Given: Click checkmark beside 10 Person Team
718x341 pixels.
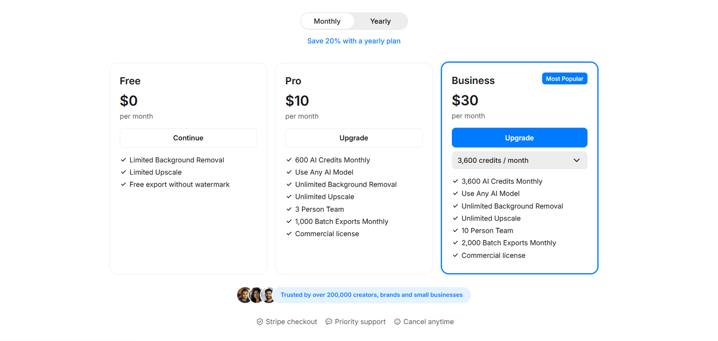Looking at the screenshot, I should tap(455, 231).
